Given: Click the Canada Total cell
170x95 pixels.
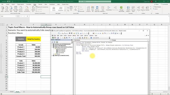Looking at the screenshot, I should tap(21, 56).
